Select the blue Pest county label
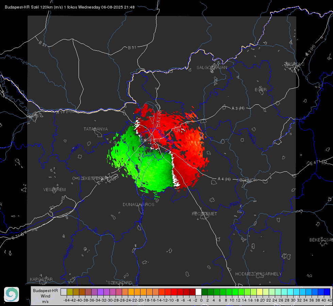Screen dimensions: 333x306 234,204
